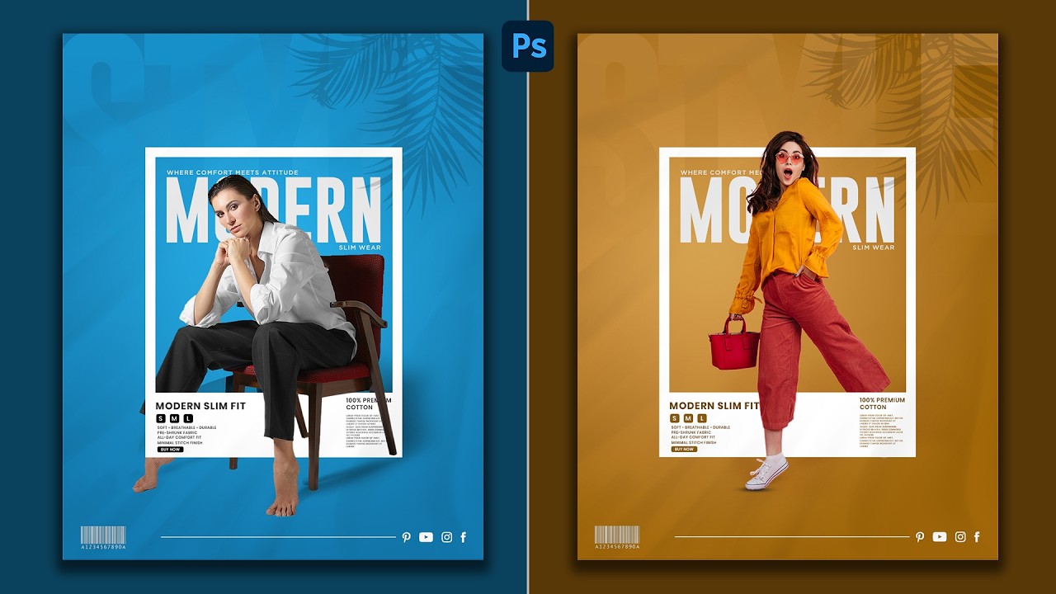Click 100% PREMIUM COTTON text on orange poster
This screenshot has width=1056, height=594.
(x=883, y=403)
